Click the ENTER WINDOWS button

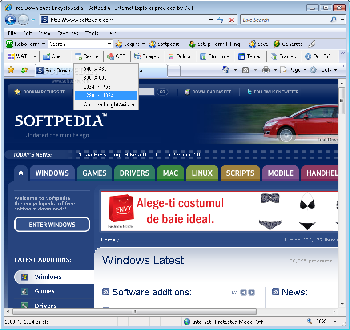click(x=52, y=225)
